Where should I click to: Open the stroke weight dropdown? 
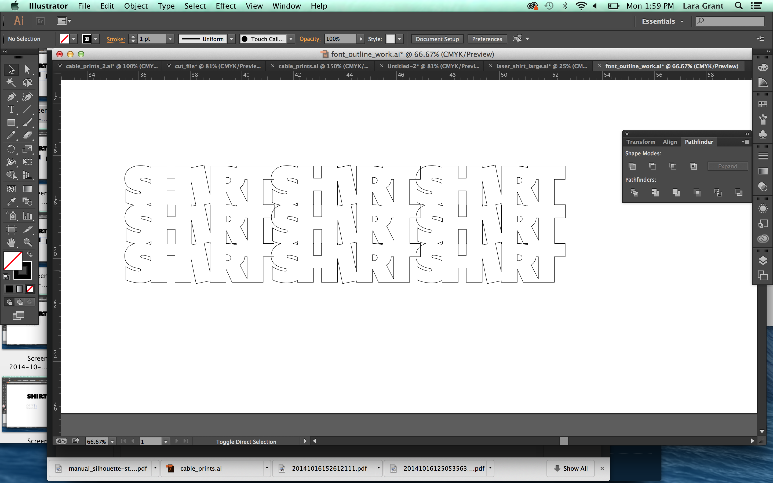(170, 39)
